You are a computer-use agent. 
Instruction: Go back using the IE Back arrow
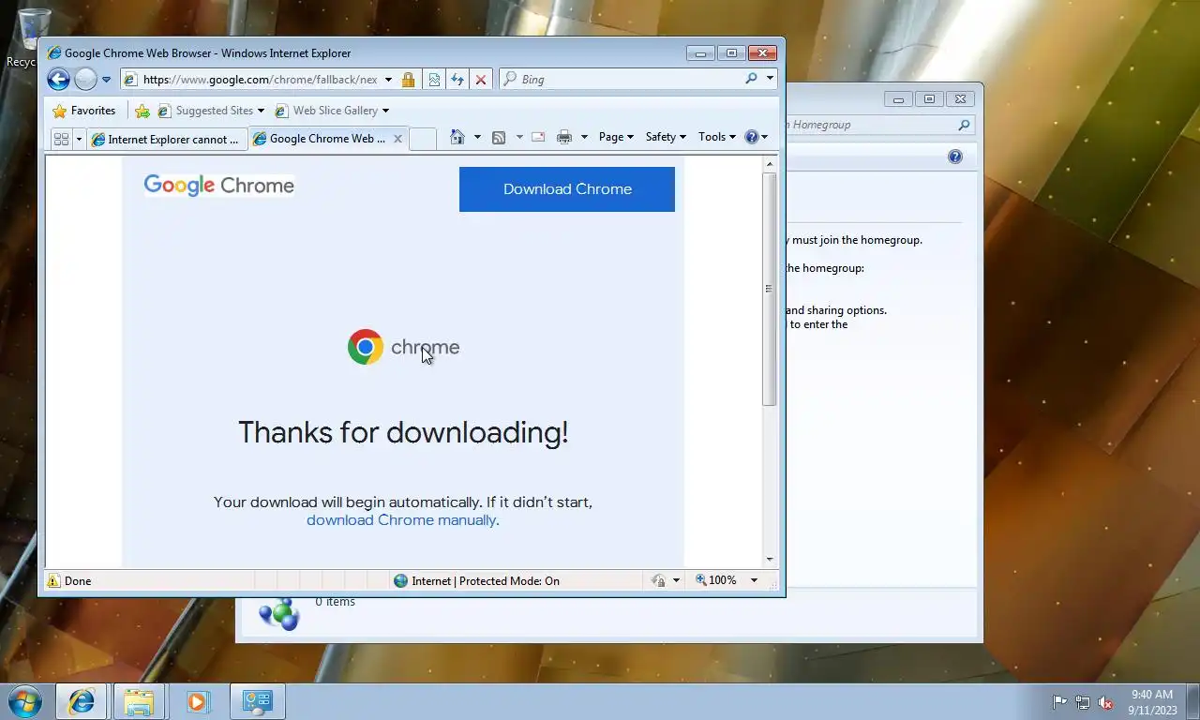(58, 79)
